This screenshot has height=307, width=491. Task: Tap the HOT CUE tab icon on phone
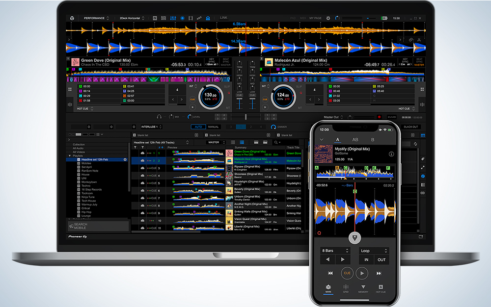tap(381, 288)
